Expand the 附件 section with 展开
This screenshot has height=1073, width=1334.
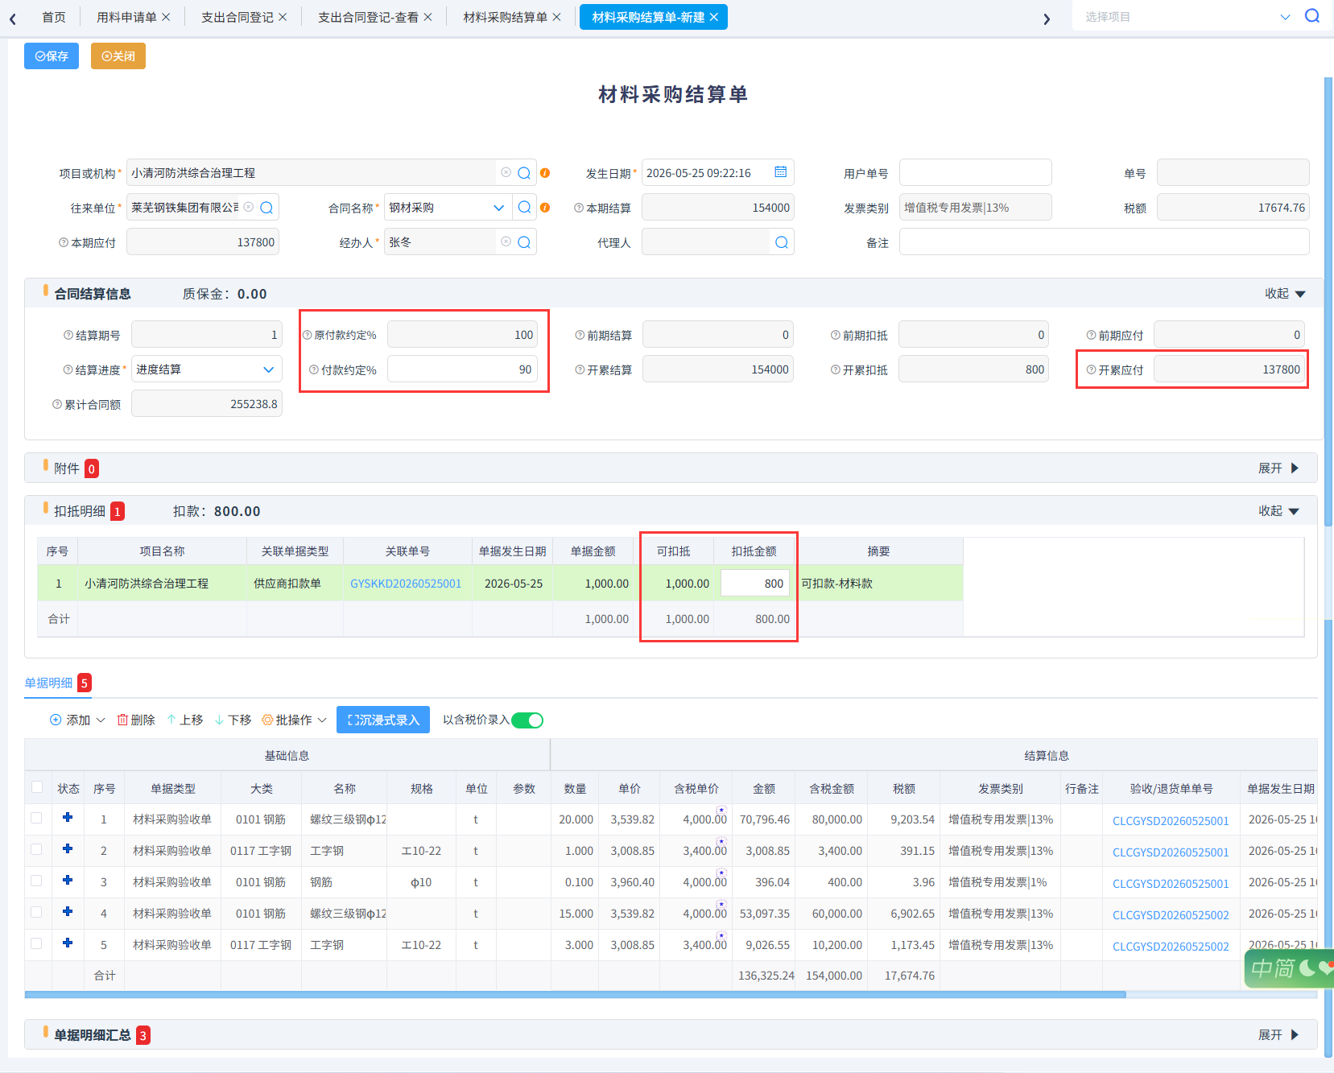tap(1278, 468)
